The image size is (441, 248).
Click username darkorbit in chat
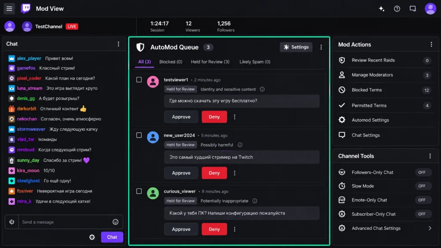[26, 109]
